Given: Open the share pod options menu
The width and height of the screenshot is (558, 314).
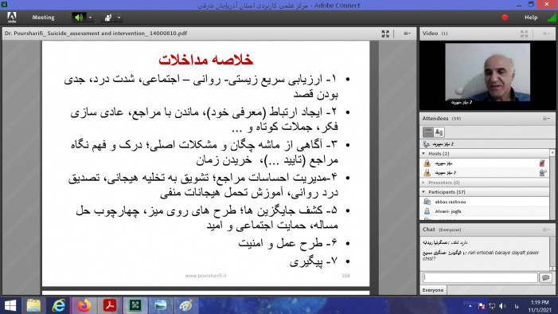Looking at the screenshot, I should pyautogui.click(x=407, y=33).
